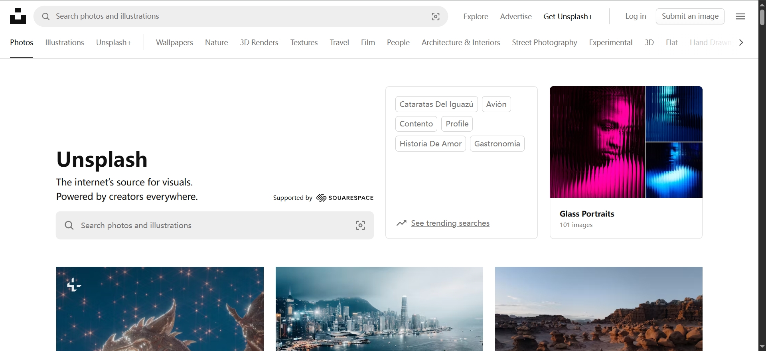Click the Unsplash+ badge on dragon photo

click(74, 285)
